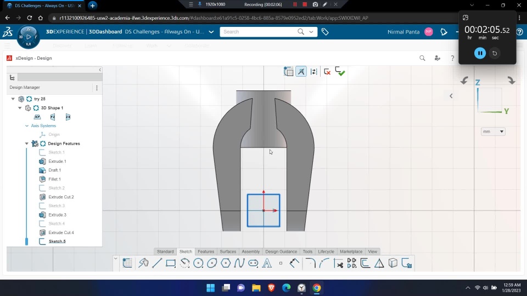Select Extrude Cut.2 in the tree
This screenshot has width=527, height=296.
(61, 197)
